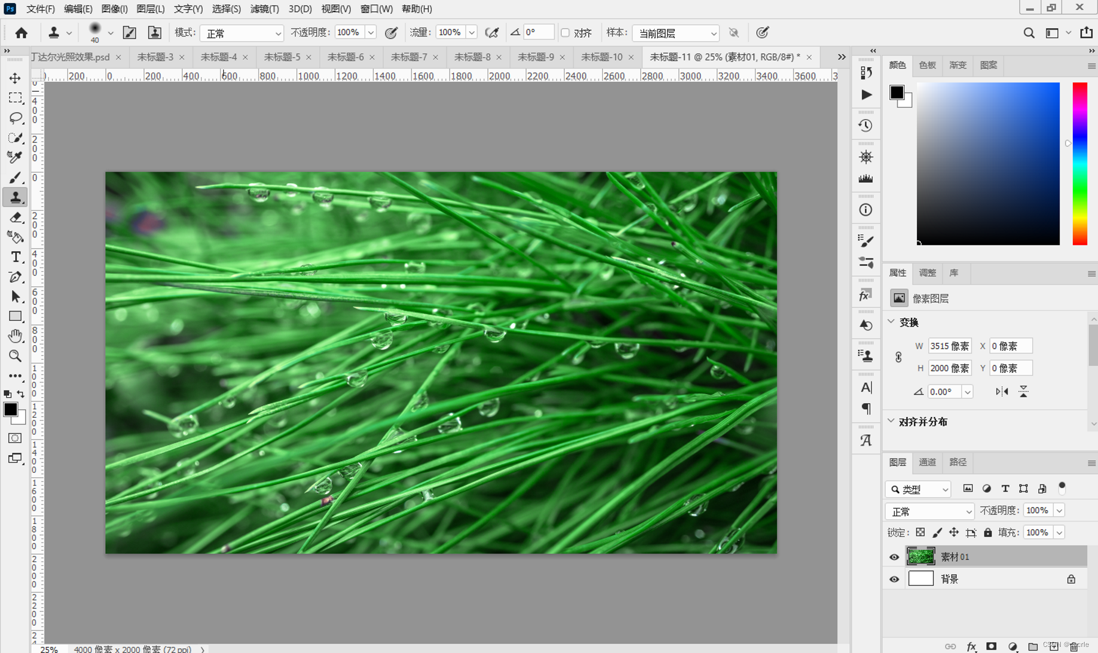Open the Layers panel menu
Viewport: 1098px width, 653px height.
[x=1091, y=463]
